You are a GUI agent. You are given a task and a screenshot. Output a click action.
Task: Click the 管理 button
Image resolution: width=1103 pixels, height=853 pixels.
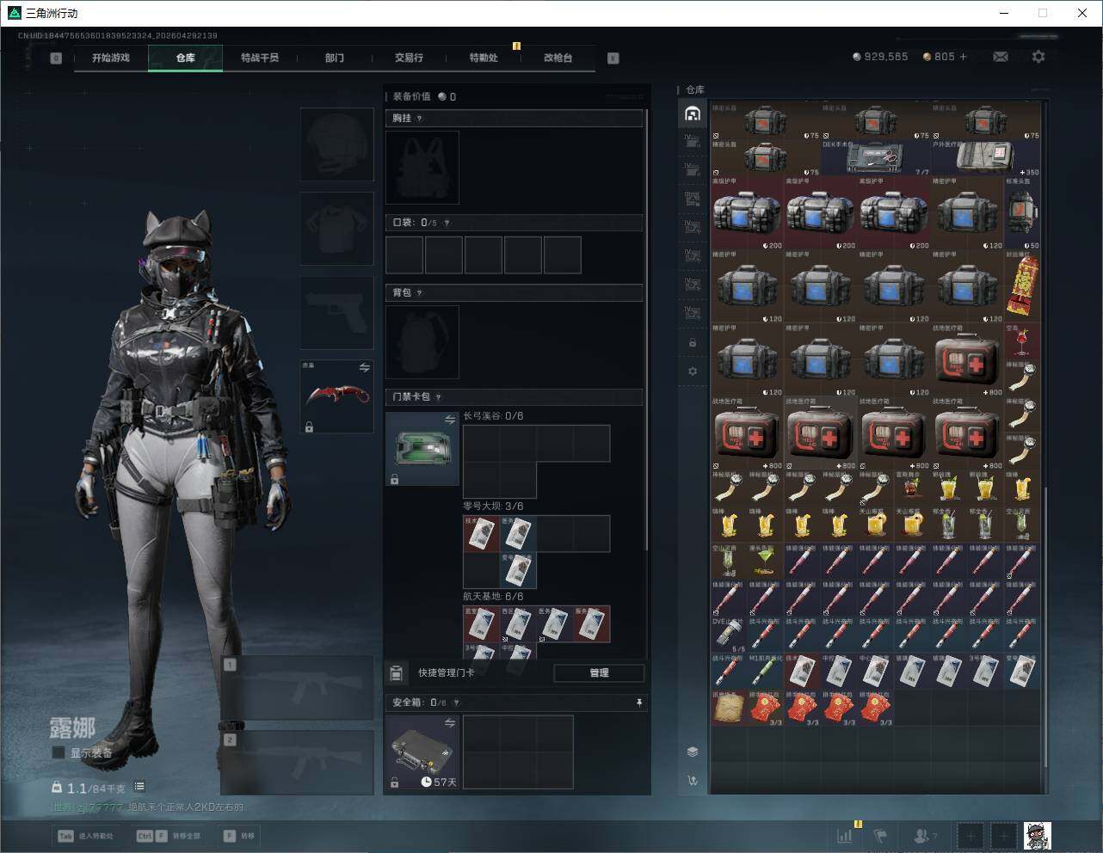coord(599,672)
